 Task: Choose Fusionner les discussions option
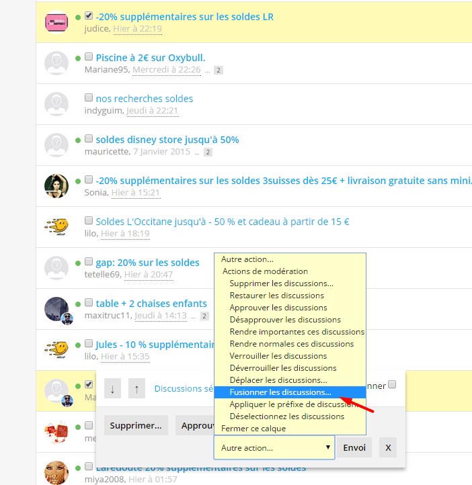tap(290, 392)
